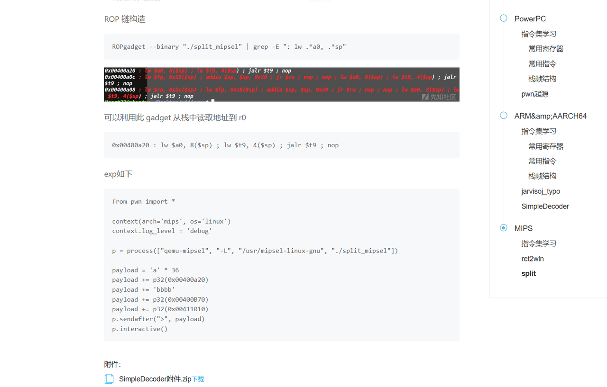The image size is (607, 387).
Task: Go to 常用寄存器 under ARM&AARCH64
Action: pyautogui.click(x=546, y=146)
